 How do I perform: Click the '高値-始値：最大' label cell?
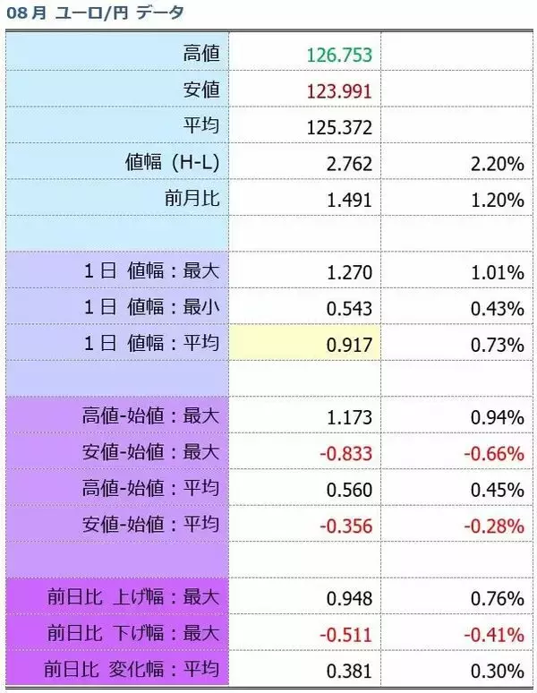pyautogui.click(x=150, y=416)
